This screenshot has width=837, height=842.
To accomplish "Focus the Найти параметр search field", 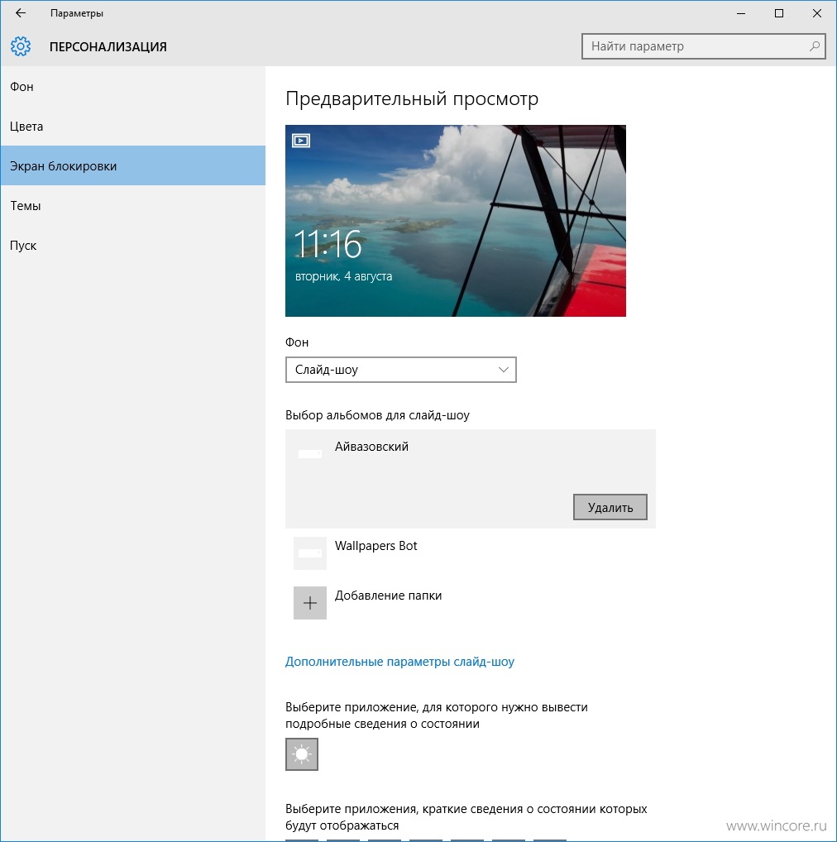I will coord(703,46).
